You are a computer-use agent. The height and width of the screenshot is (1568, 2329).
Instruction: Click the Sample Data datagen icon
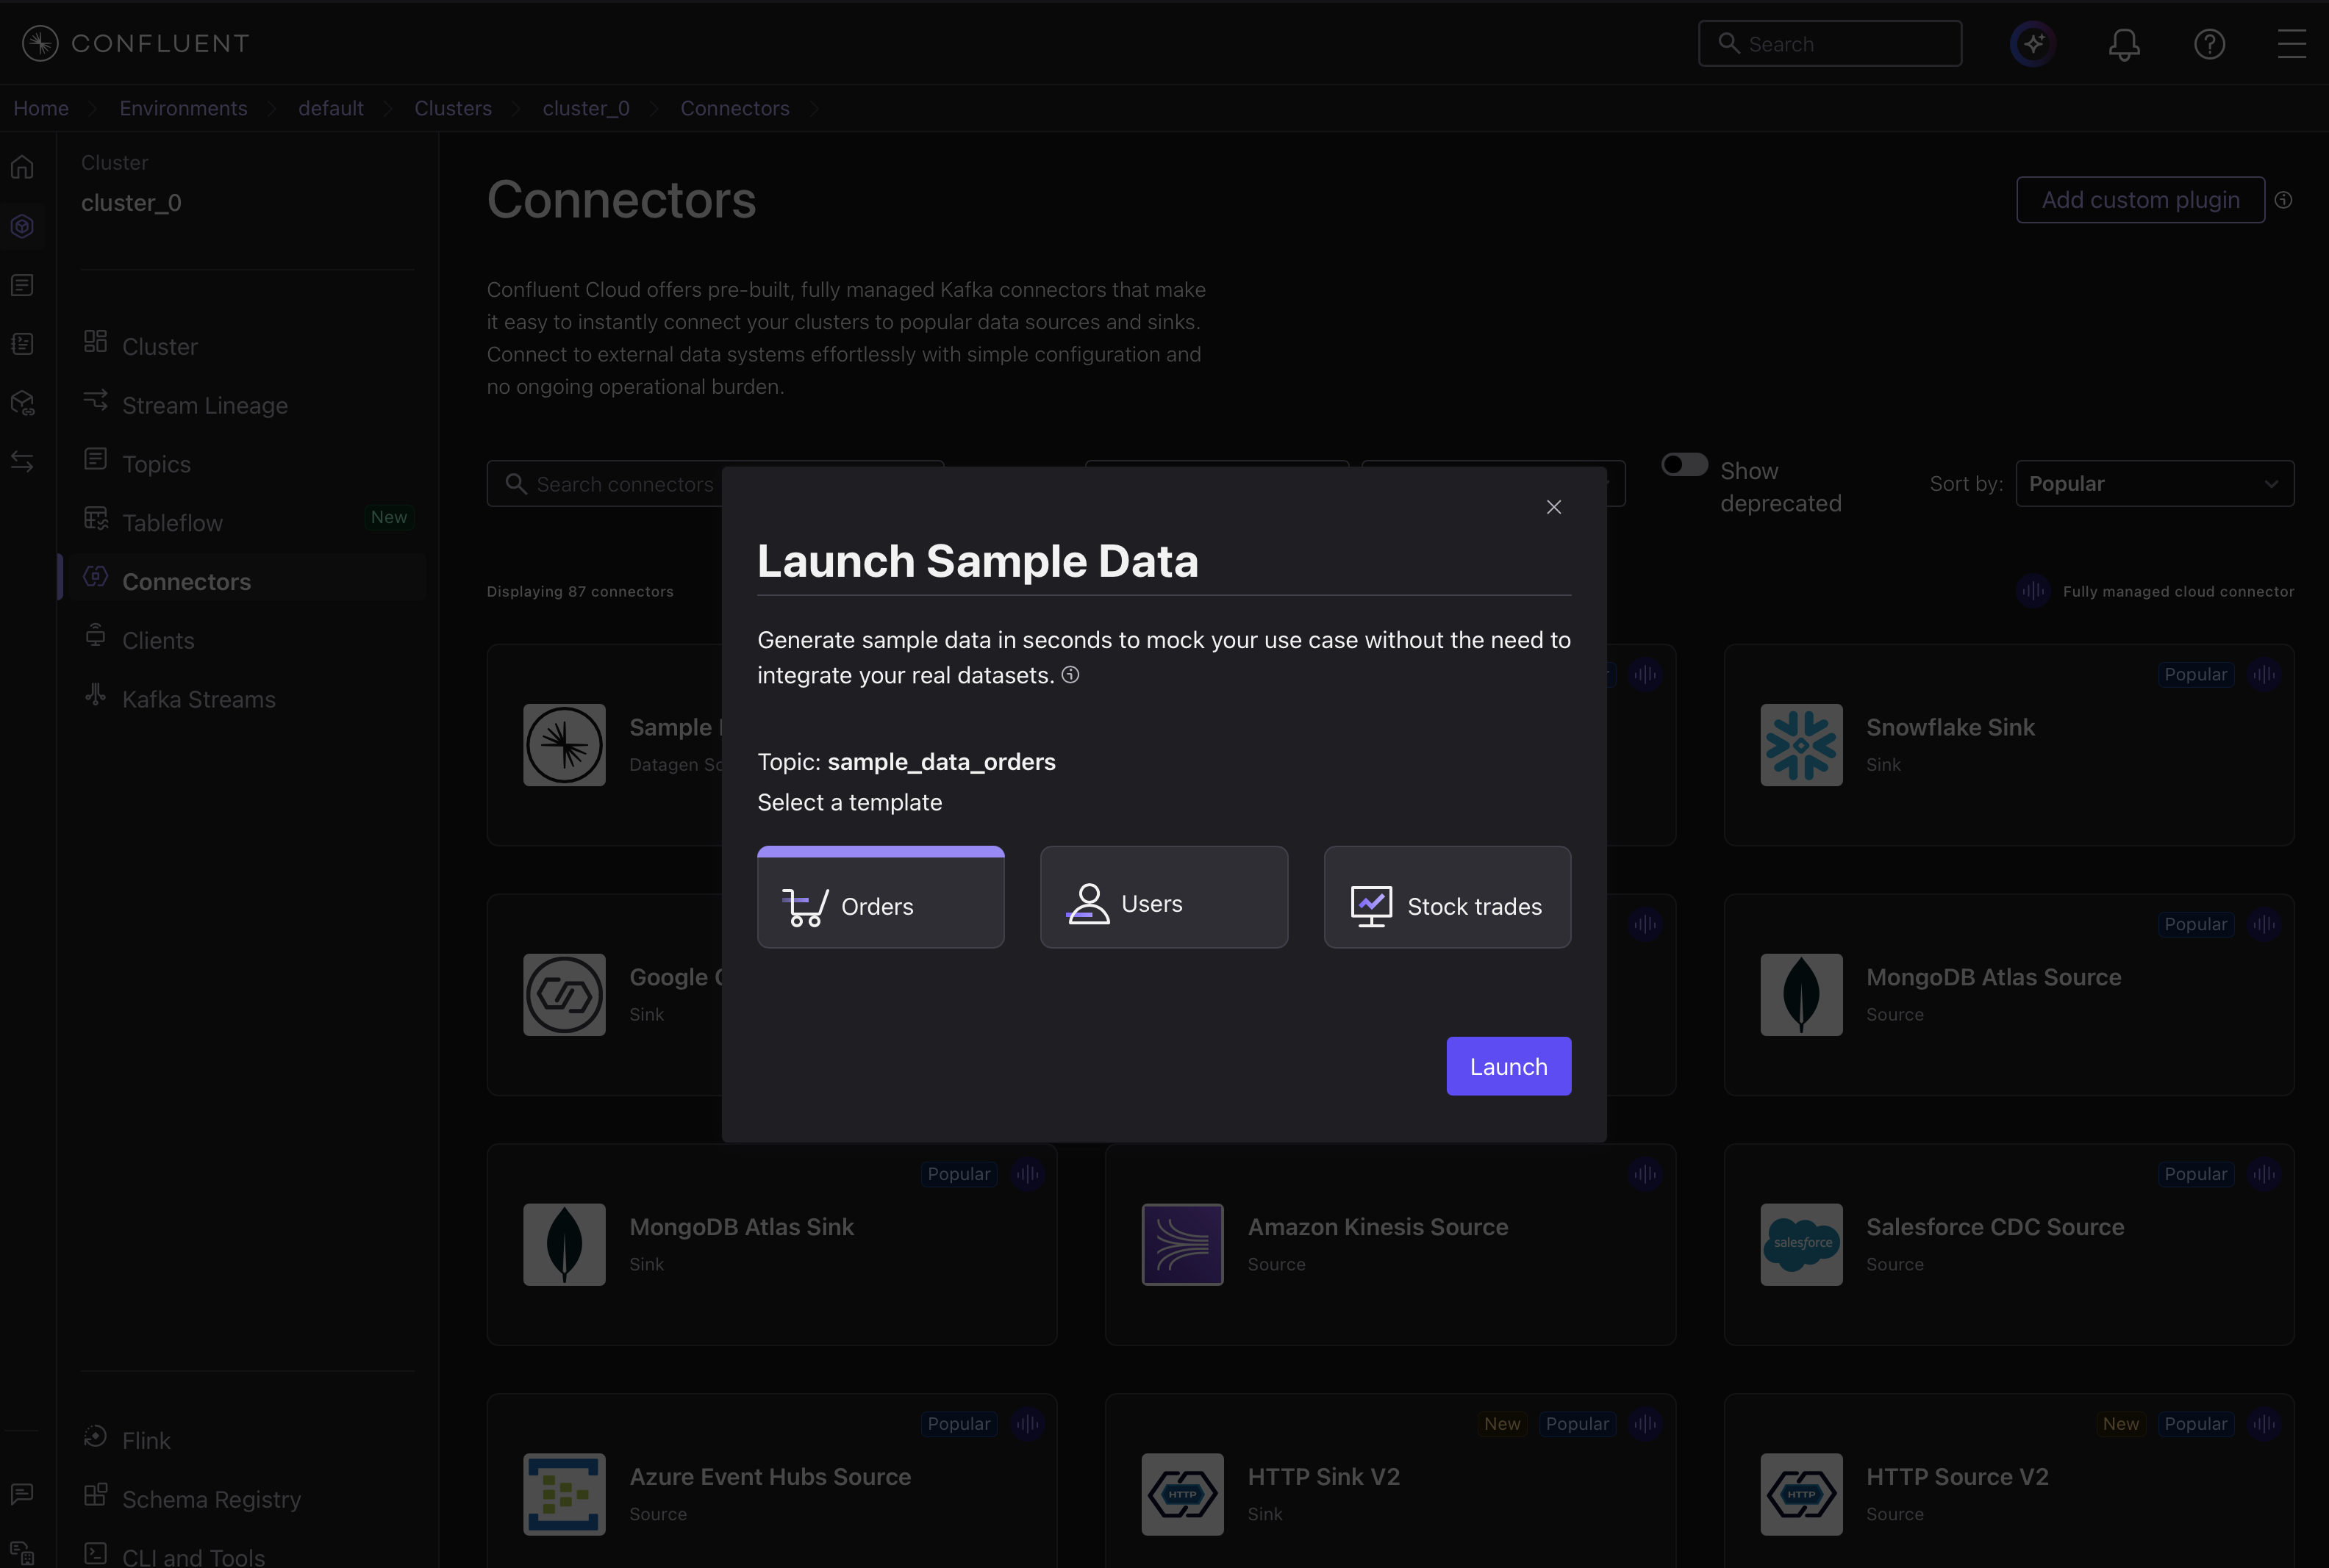(x=565, y=745)
